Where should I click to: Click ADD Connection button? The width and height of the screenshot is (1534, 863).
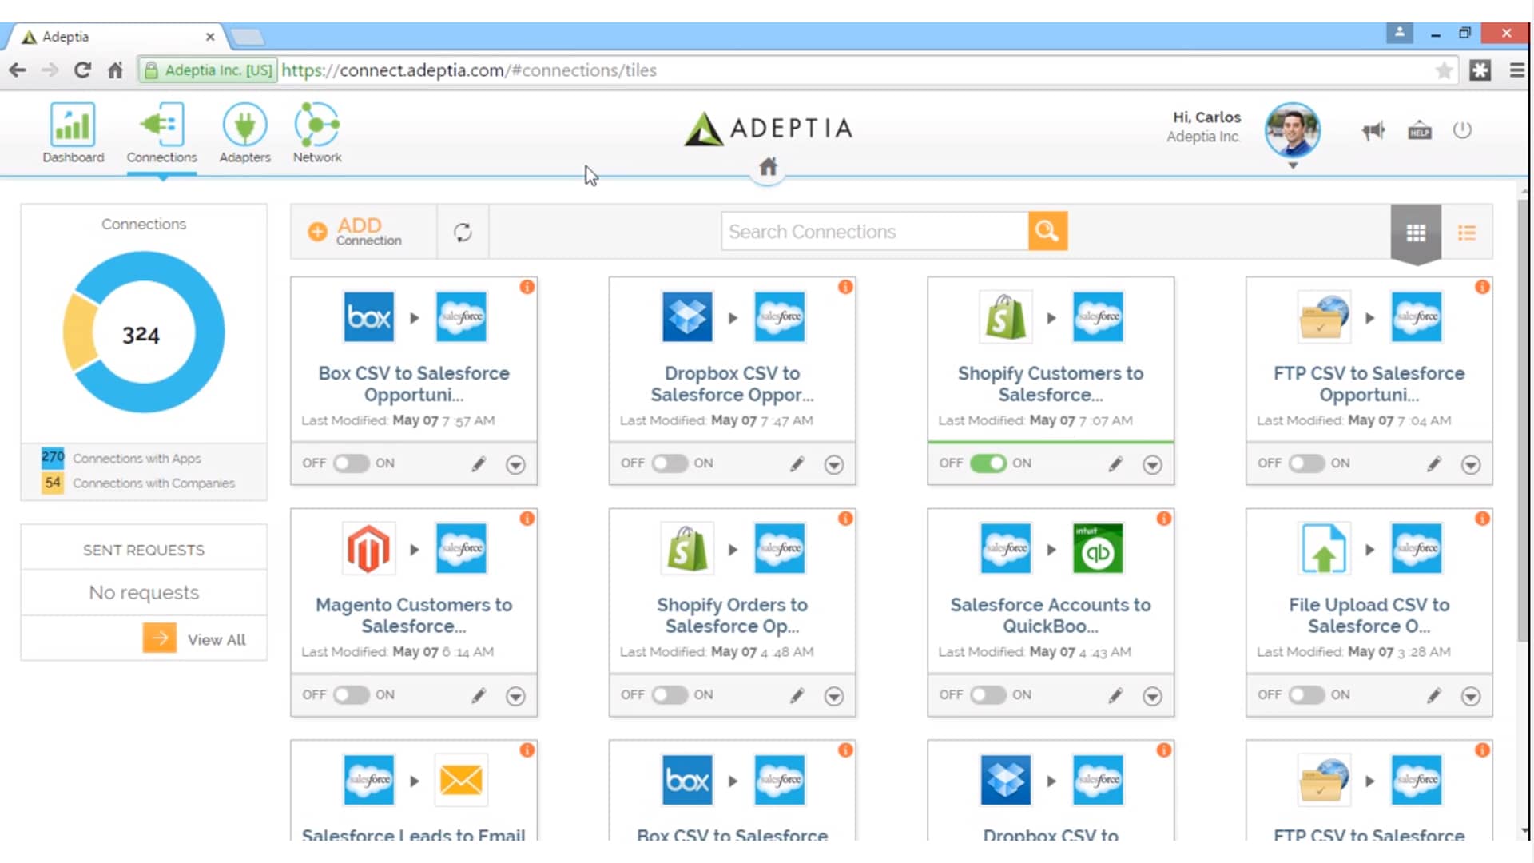point(356,232)
